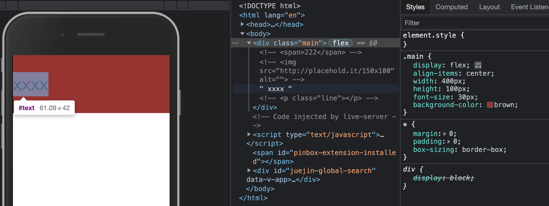Click the ellipsis icon beside the selected div row

point(235,43)
